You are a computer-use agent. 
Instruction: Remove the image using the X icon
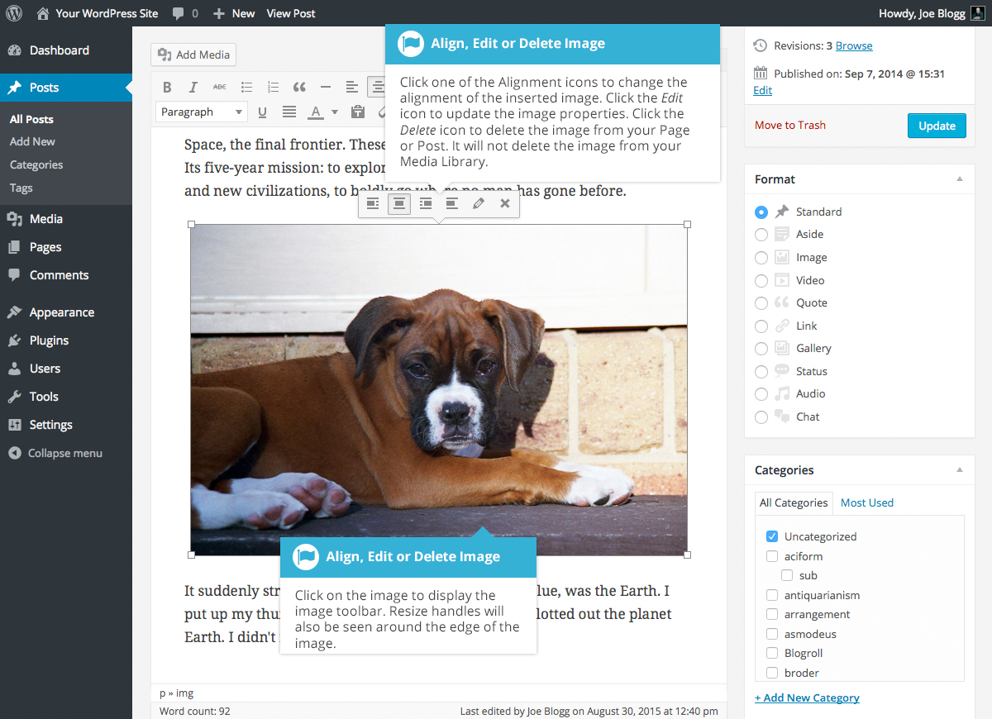tap(505, 203)
